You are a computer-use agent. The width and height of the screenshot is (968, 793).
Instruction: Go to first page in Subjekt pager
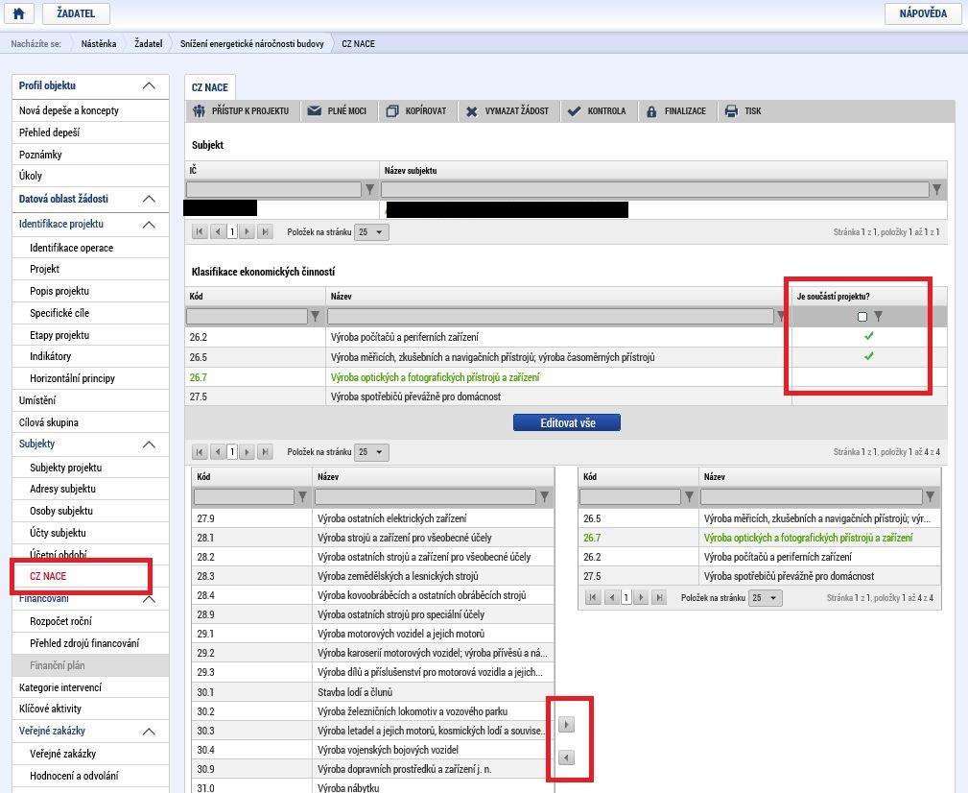coord(200,232)
